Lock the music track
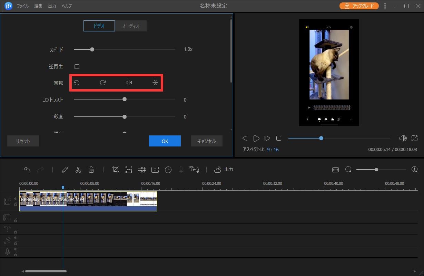This screenshot has height=276, width=424. click(x=16, y=243)
